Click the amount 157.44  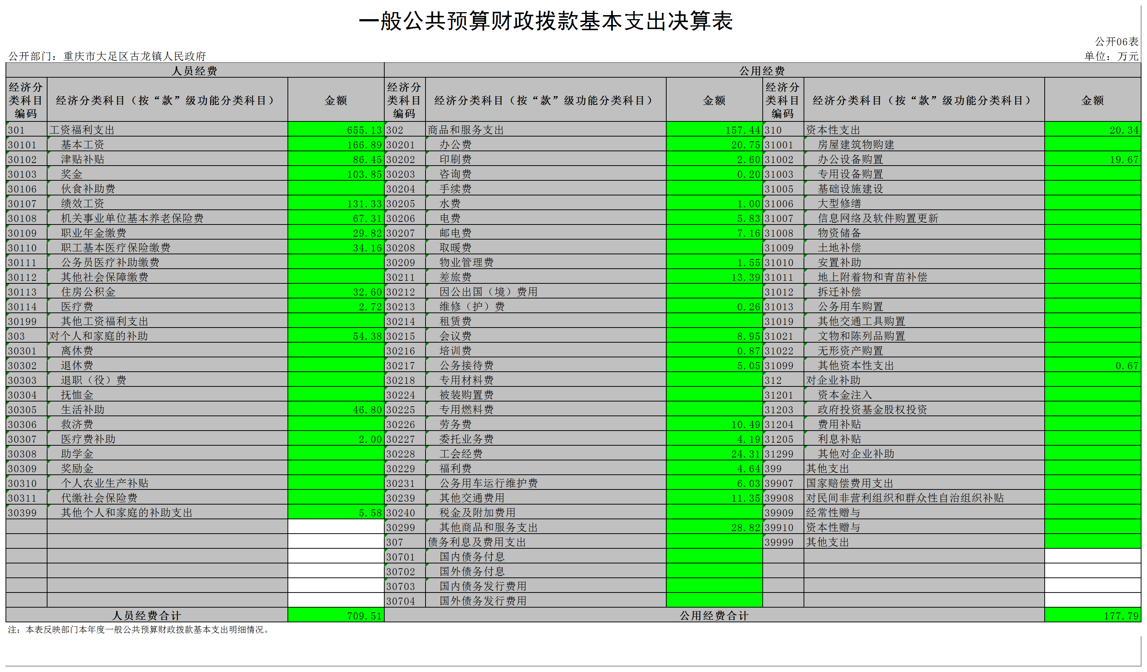(714, 130)
